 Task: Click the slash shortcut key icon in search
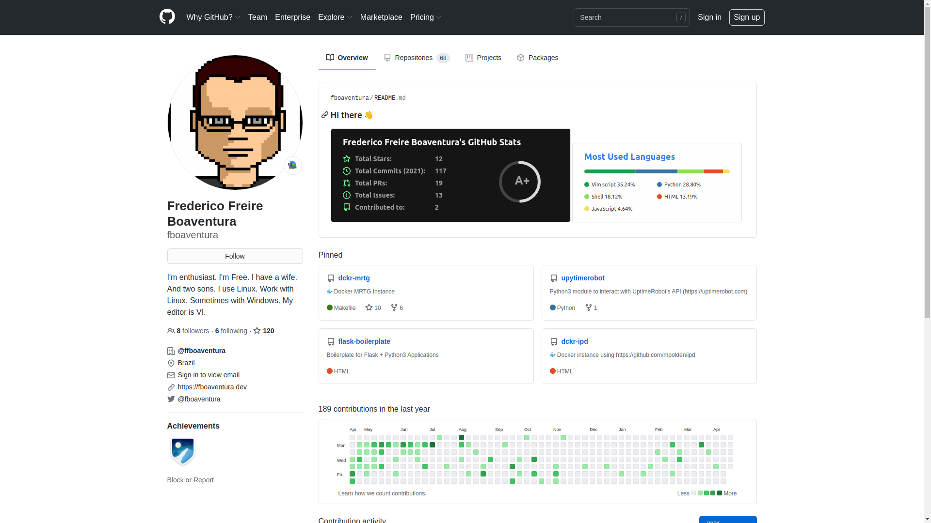coord(681,17)
